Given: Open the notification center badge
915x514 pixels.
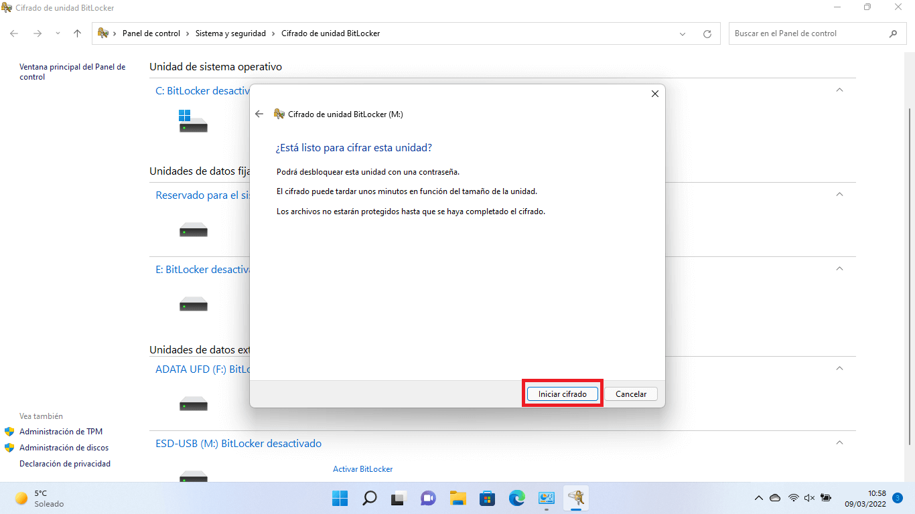Looking at the screenshot, I should pyautogui.click(x=898, y=498).
